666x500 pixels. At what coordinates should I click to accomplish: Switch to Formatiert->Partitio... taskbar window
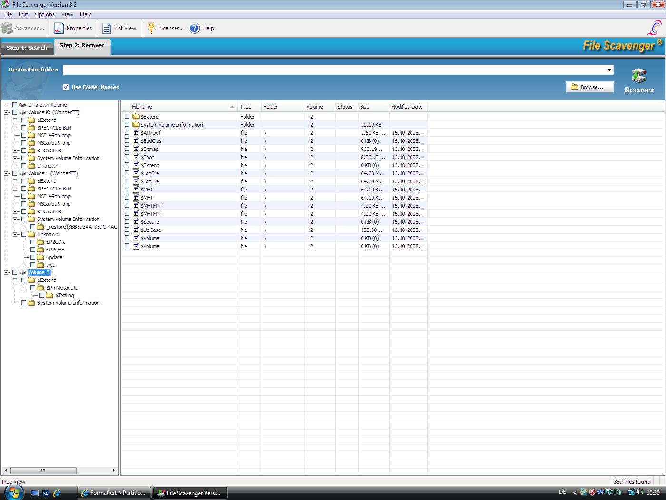114,493
